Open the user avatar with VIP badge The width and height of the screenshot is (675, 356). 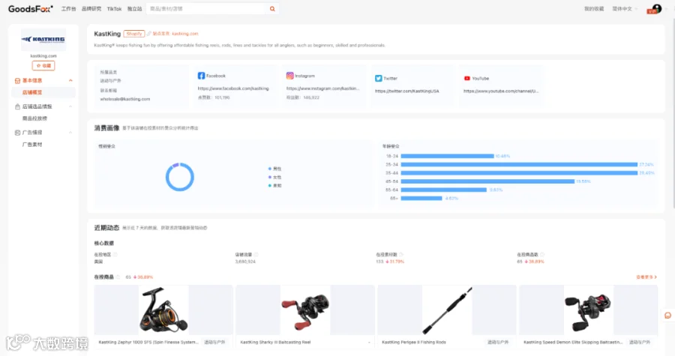pyautogui.click(x=655, y=8)
